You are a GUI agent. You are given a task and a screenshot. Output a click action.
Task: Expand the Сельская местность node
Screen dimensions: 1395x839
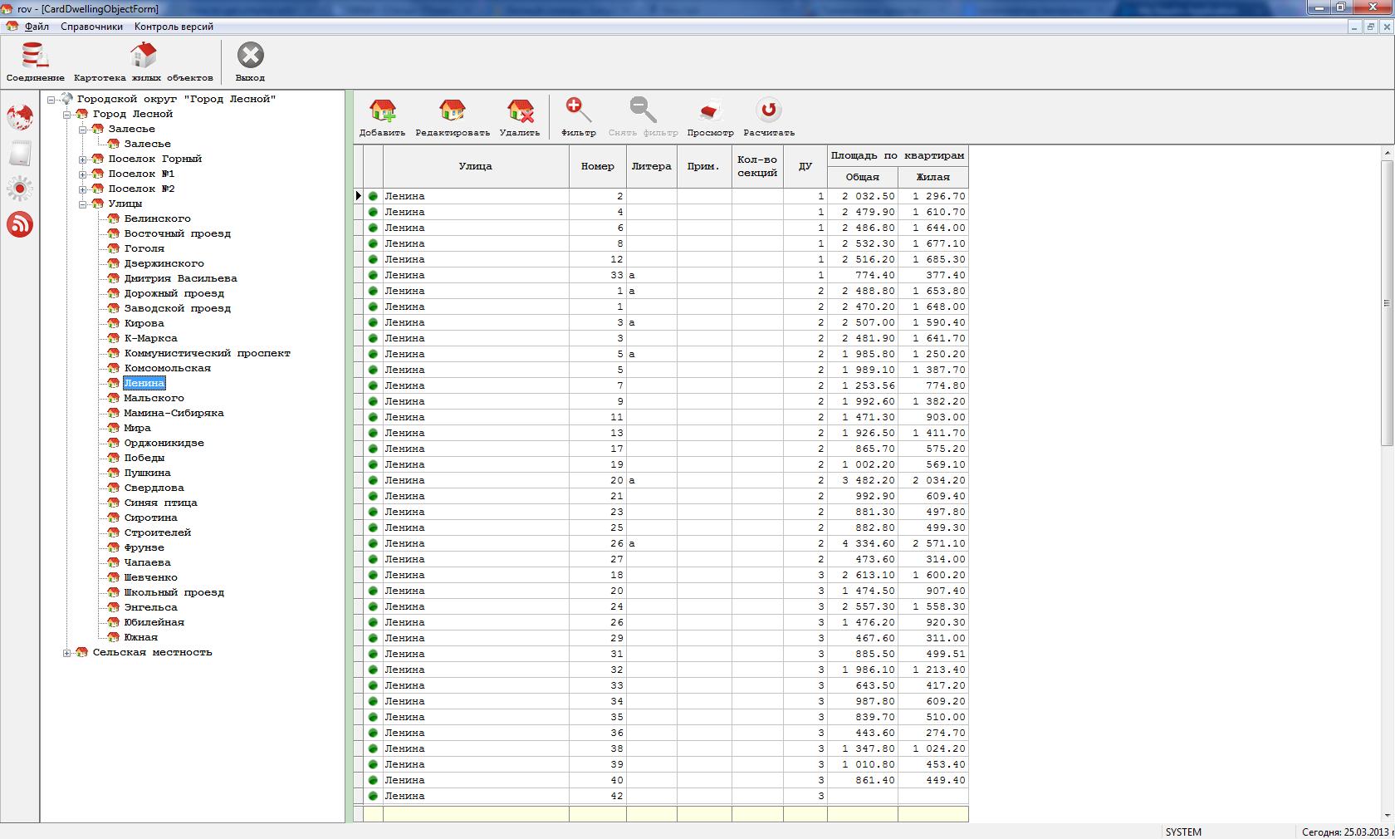[x=67, y=653]
